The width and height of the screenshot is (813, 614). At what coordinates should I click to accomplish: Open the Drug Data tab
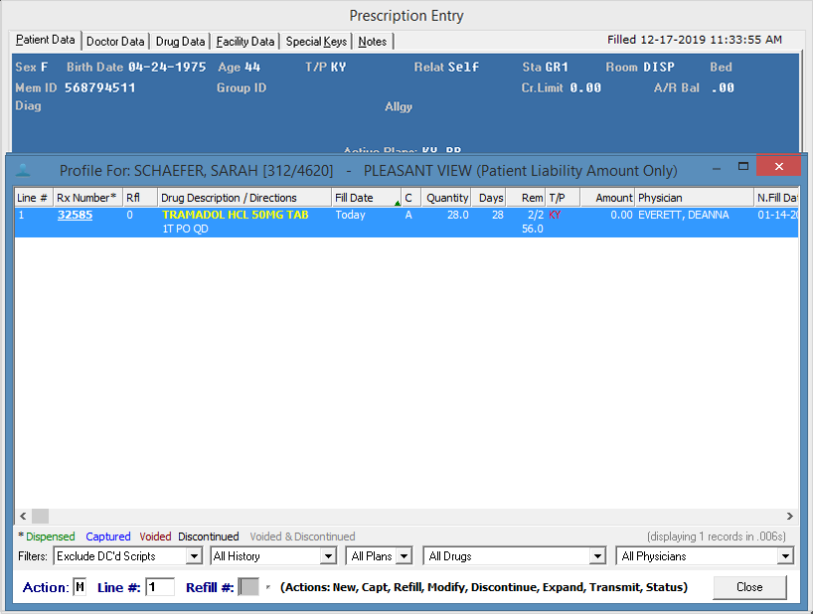point(180,42)
